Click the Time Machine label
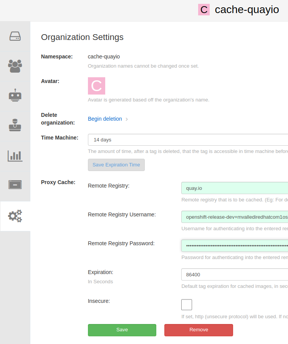The width and height of the screenshot is (288, 344). [x=60, y=138]
